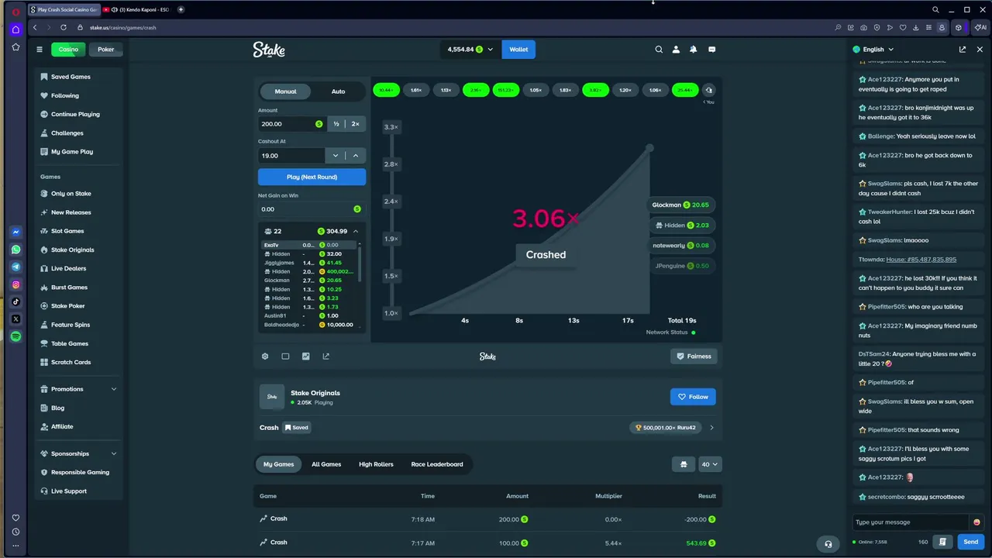Viewport: 992px width, 558px height.
Task: Open the live support headset button
Action: [828, 544]
